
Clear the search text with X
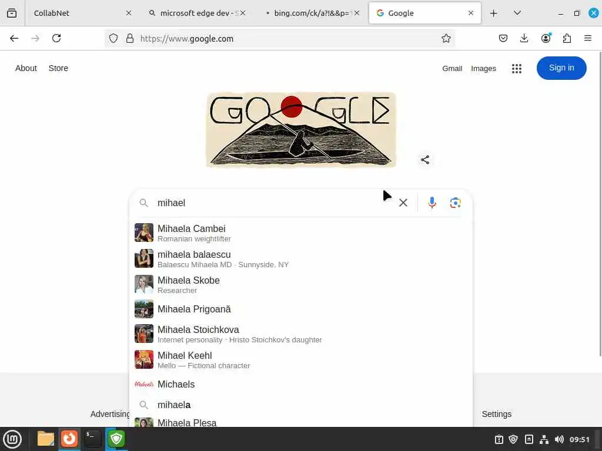(403, 203)
